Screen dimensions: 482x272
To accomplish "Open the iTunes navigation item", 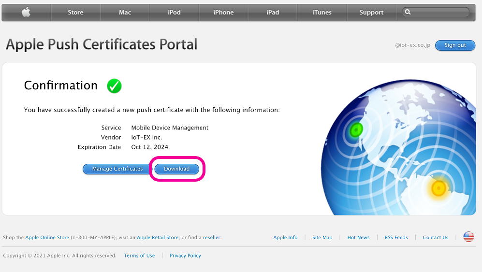I will click(322, 13).
